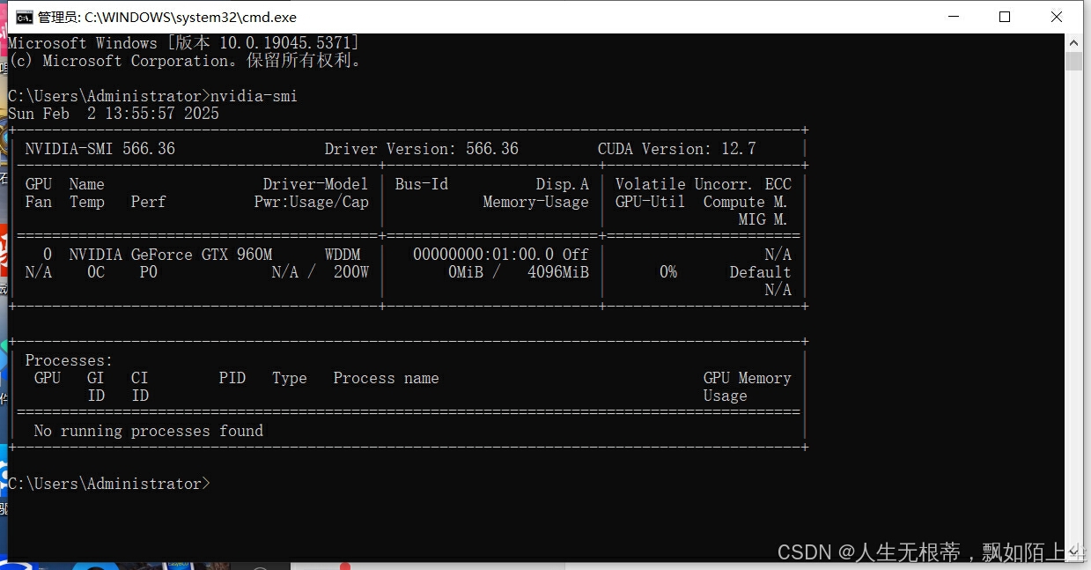The height and width of the screenshot is (570, 1091).
Task: Click the 'Microsoft Windows [版本 10.0.19045.5371]' line
Action: [x=183, y=43]
